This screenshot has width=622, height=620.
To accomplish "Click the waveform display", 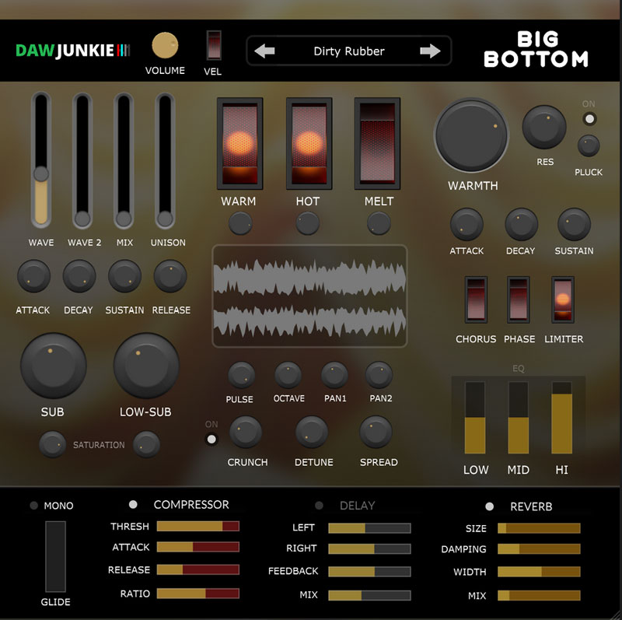I will pos(309,296).
